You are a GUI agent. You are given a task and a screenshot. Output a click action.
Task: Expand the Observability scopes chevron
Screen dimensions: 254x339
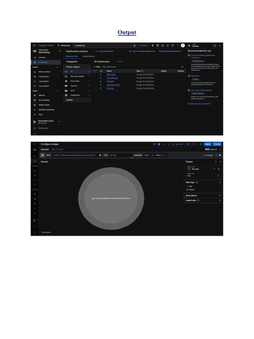pyautogui.click(x=60, y=122)
